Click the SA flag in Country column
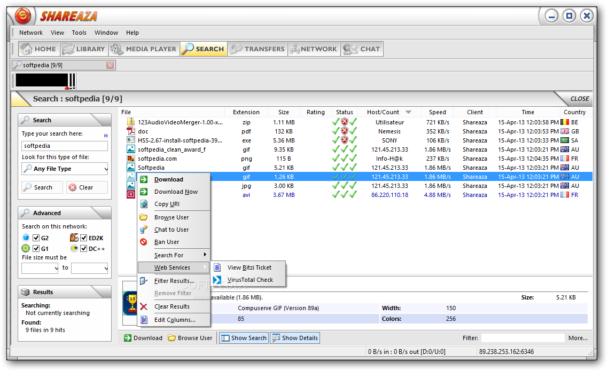608x371 pixels. (x=565, y=140)
